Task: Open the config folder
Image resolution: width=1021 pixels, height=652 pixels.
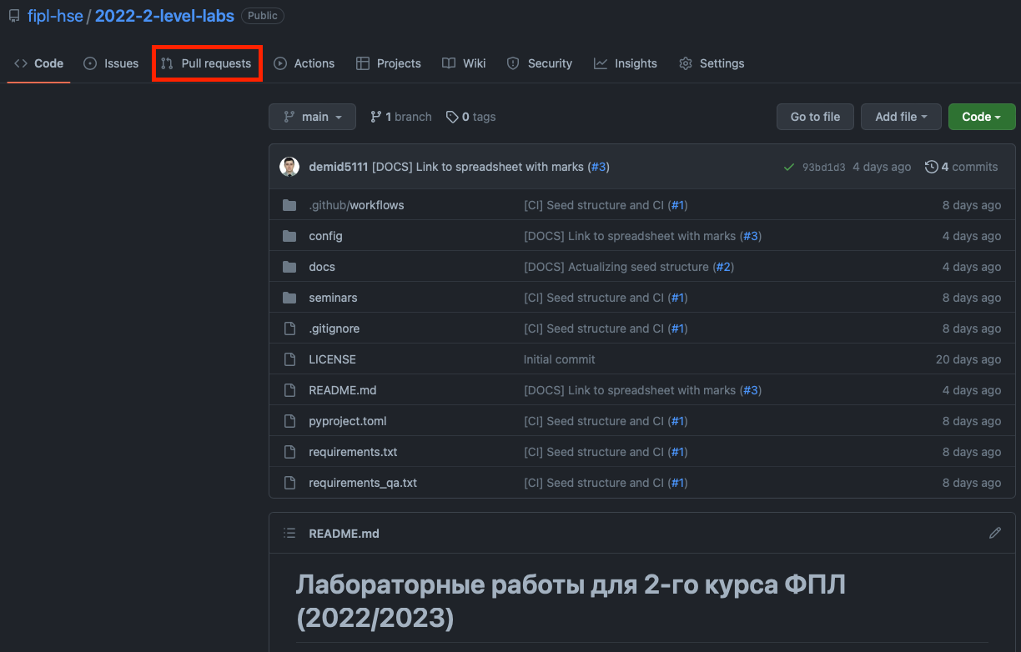Action: (325, 236)
